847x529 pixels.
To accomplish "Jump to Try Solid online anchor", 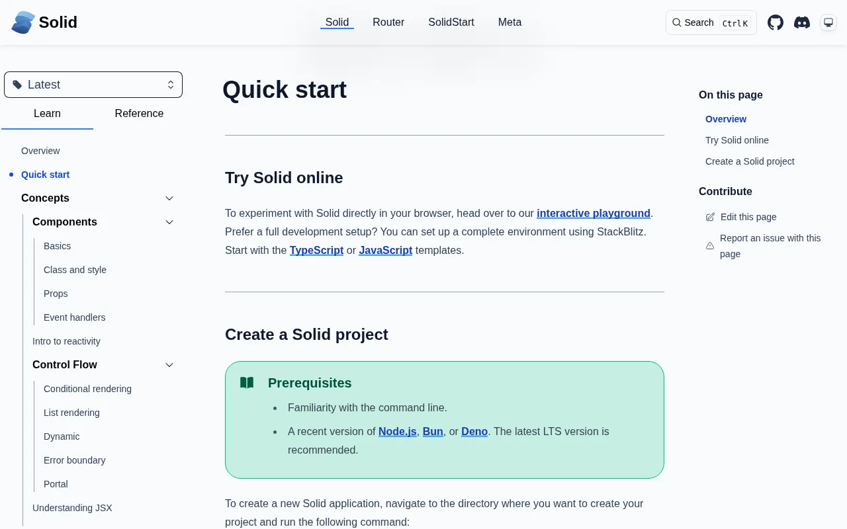I will 737,140.
